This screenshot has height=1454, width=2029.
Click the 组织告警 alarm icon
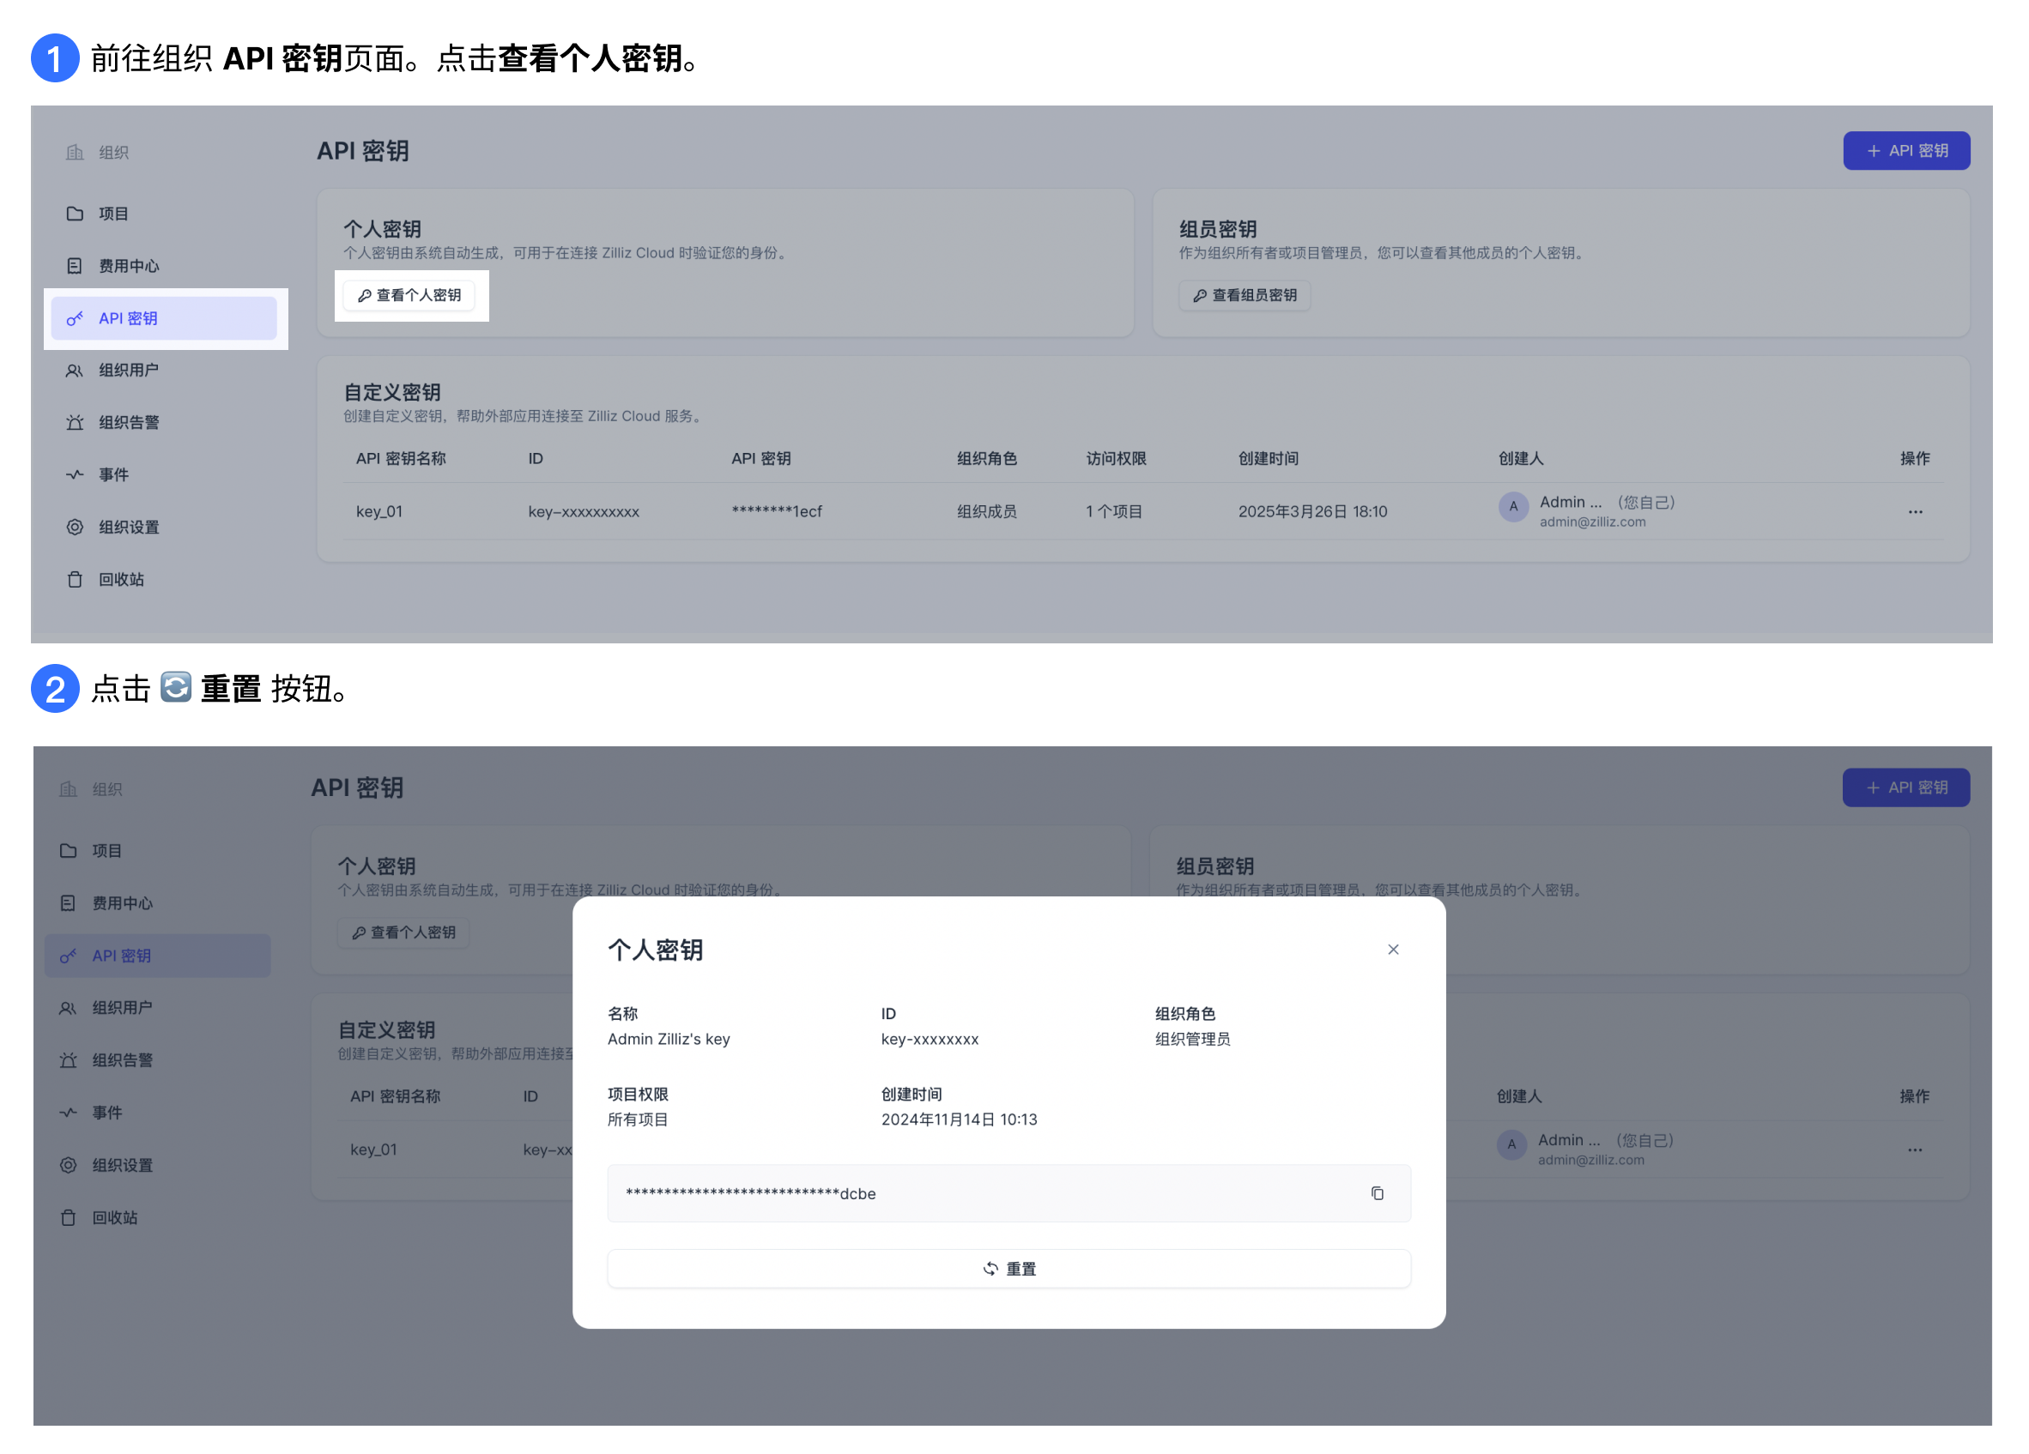(x=76, y=421)
